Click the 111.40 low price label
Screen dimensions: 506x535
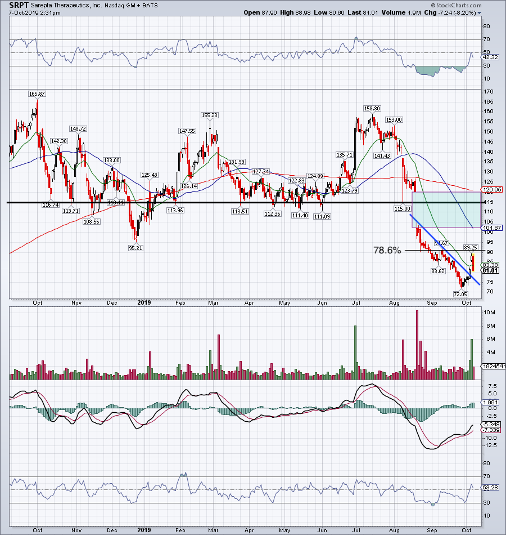(300, 215)
